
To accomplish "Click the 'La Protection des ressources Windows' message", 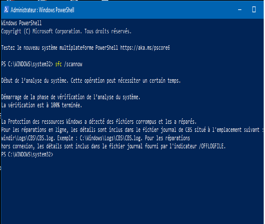I will 99,122.
